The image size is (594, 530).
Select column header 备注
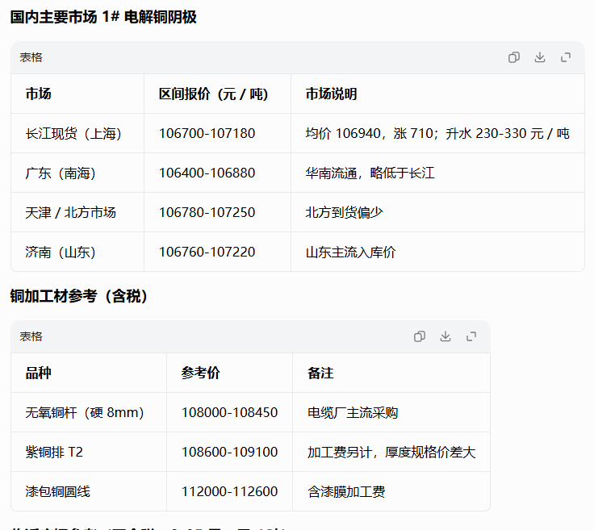click(x=320, y=373)
